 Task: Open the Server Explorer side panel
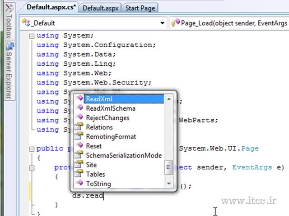point(9,70)
